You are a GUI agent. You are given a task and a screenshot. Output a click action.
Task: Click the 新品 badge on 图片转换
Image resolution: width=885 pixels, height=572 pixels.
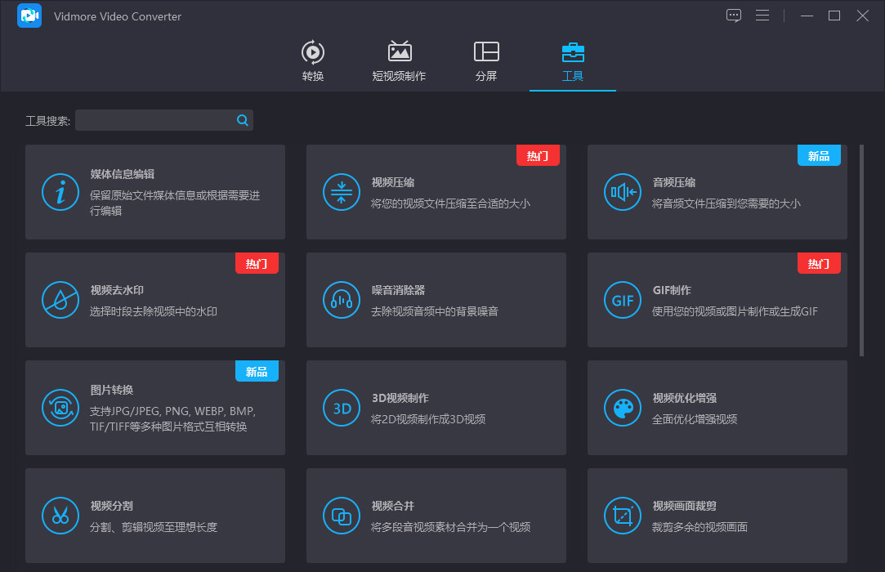(257, 371)
